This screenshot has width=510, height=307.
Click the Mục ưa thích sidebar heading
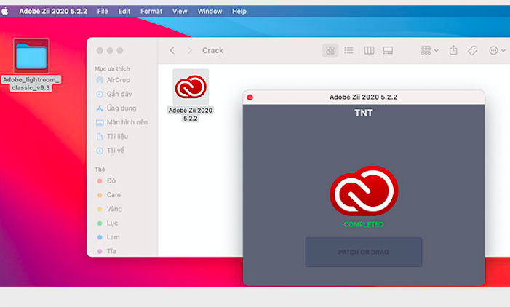112,68
